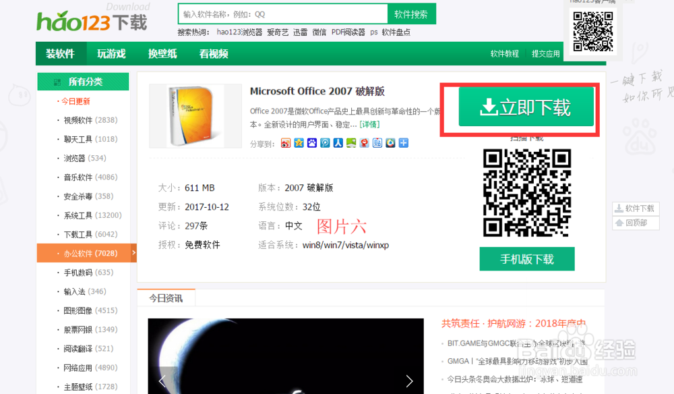Go to next slide in carousel
Image resolution: width=674 pixels, height=394 pixels.
[x=409, y=381]
